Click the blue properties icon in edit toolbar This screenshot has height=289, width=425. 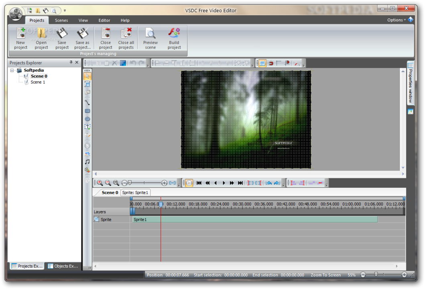pyautogui.click(x=123, y=63)
